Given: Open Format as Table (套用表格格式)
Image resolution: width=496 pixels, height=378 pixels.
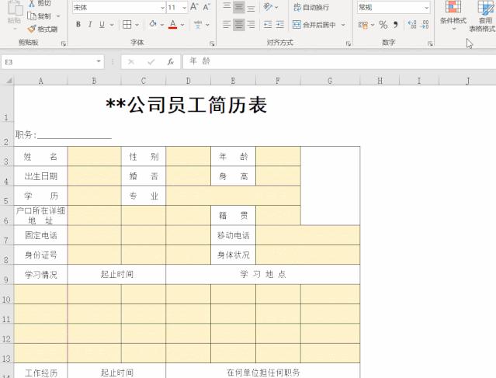Looking at the screenshot, I should (483, 16).
